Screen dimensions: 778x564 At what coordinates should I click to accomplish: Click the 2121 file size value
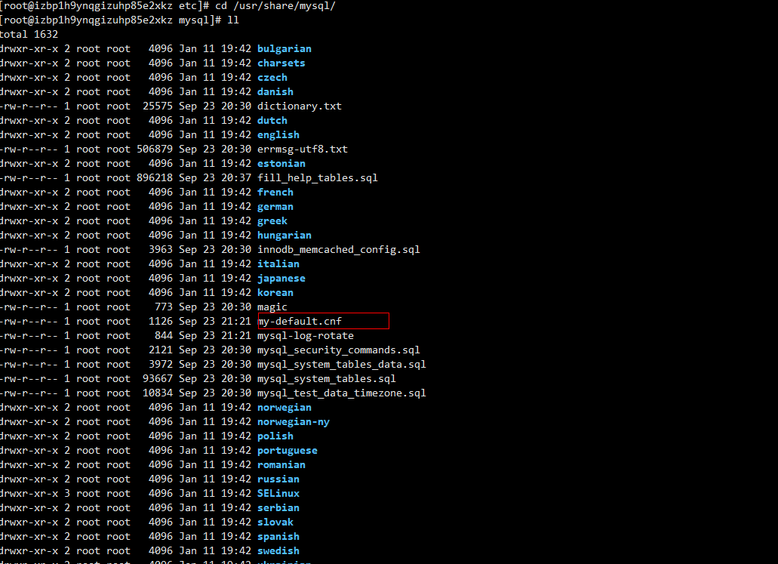[x=160, y=350]
